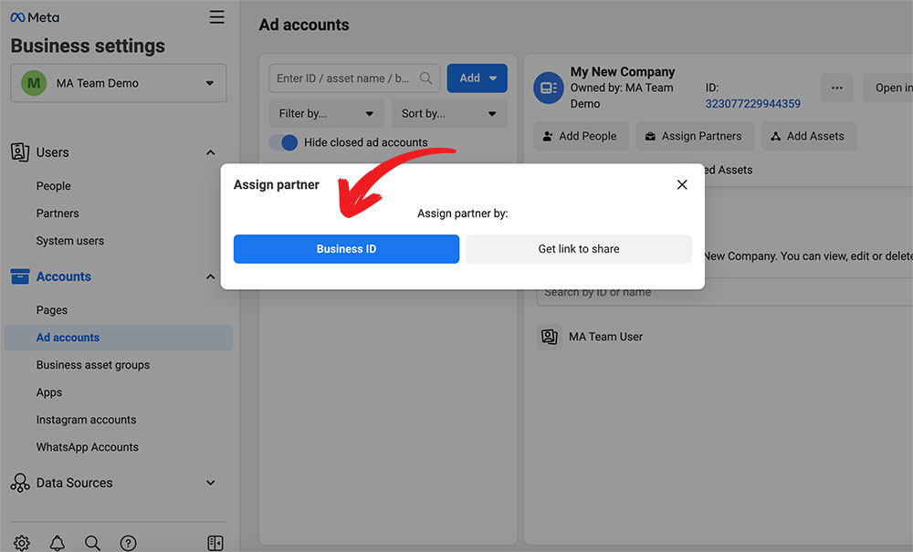Click the search magnifier icon in sidebar footer
The height and width of the screenshot is (552, 913).
pyautogui.click(x=92, y=543)
